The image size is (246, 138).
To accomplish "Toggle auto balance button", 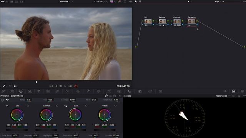I will coord(2,100).
